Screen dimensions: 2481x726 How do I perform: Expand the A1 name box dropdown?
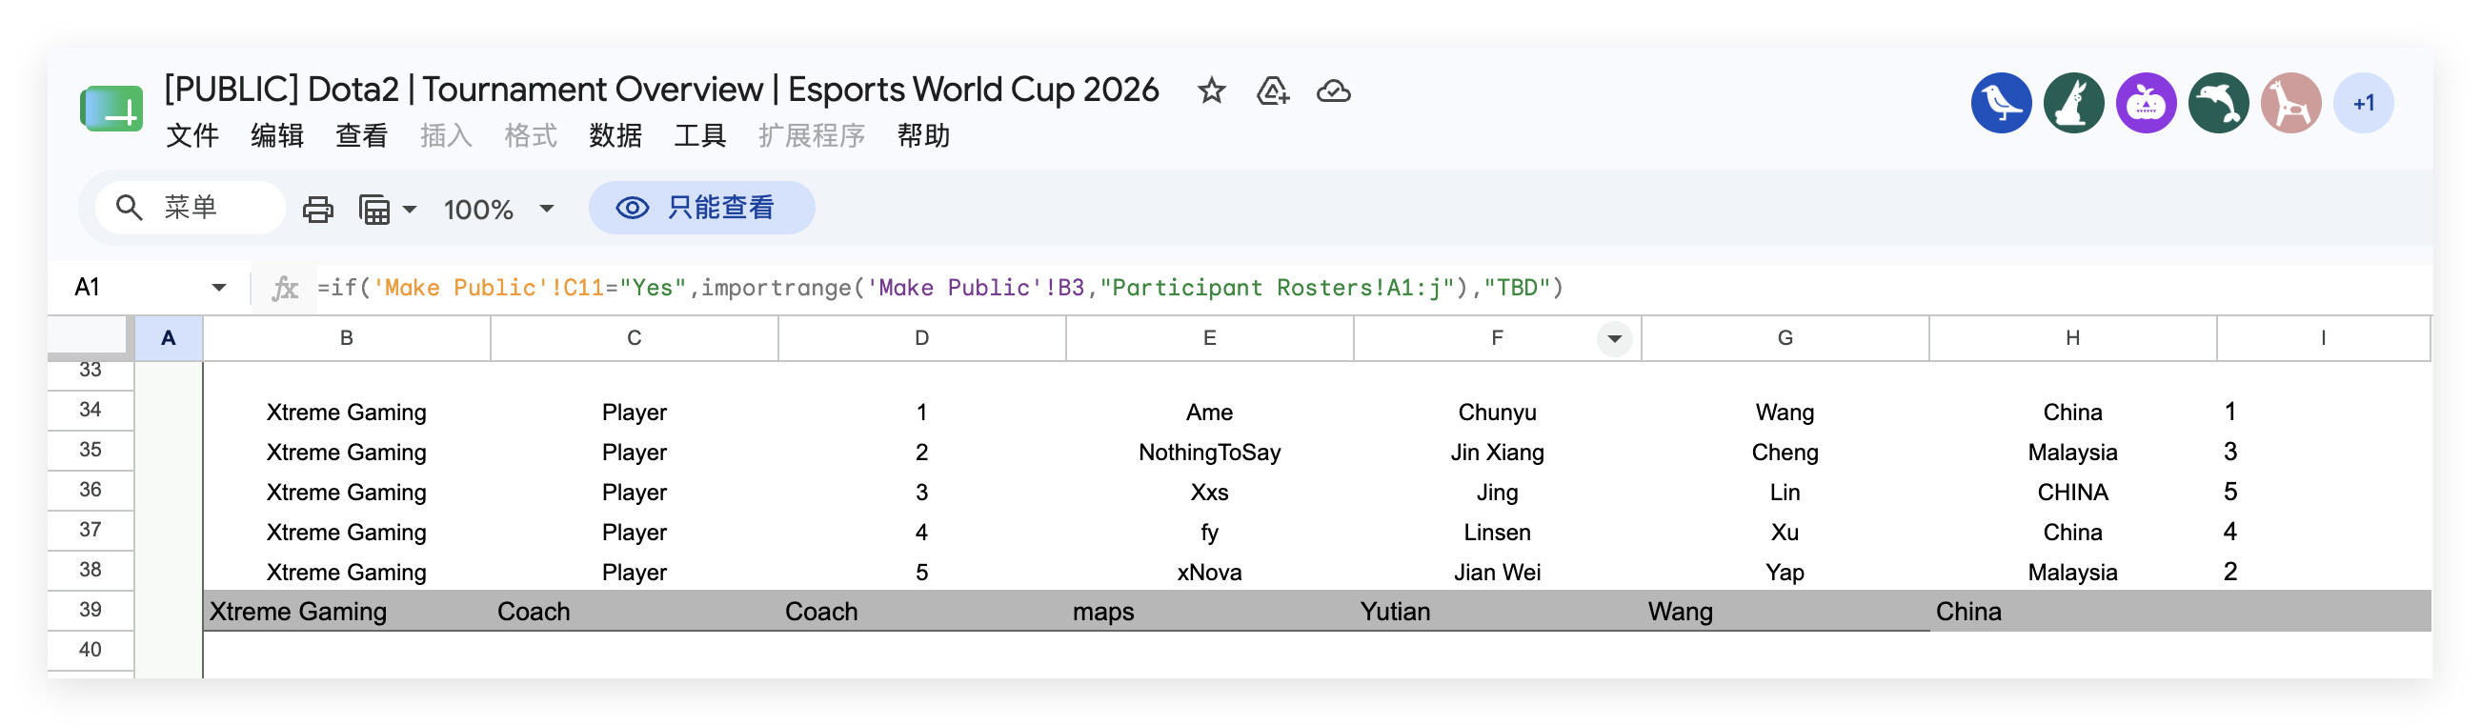pos(218,288)
